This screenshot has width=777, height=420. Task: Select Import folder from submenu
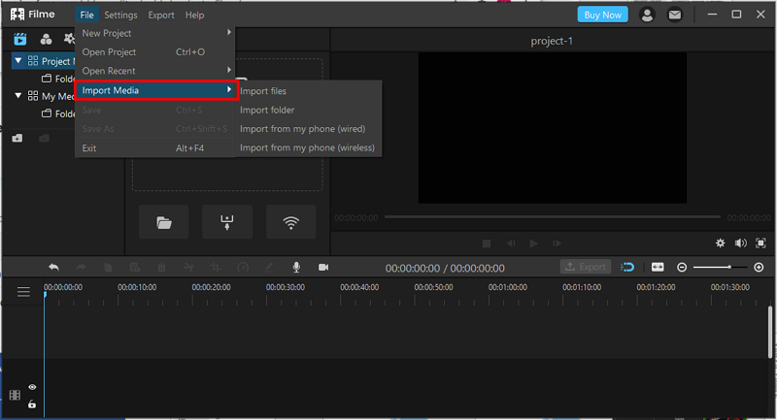click(307, 110)
